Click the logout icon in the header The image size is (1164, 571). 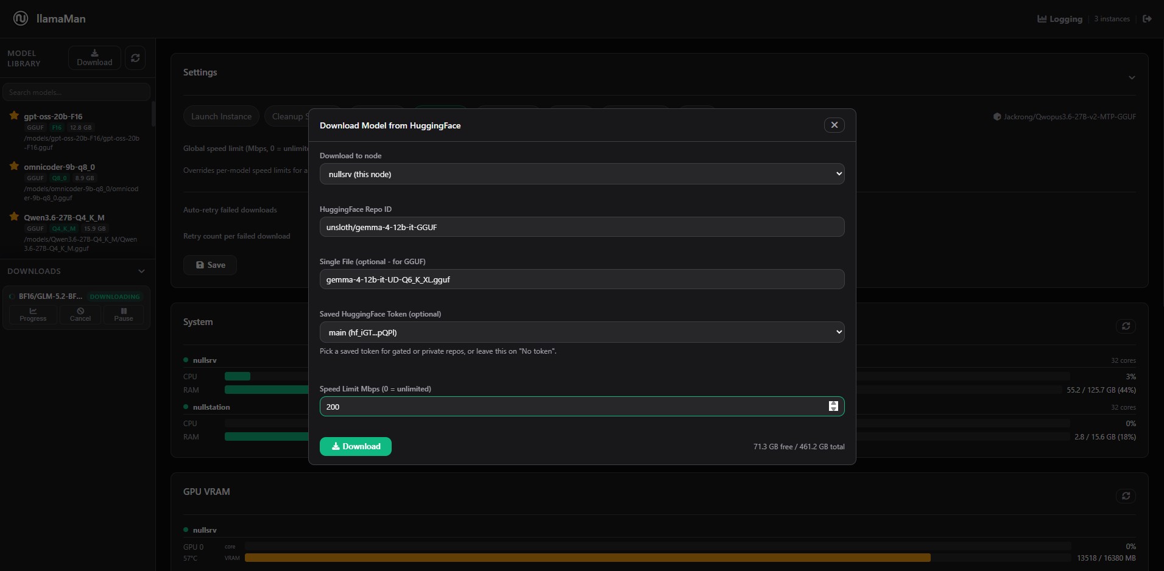pyautogui.click(x=1147, y=19)
